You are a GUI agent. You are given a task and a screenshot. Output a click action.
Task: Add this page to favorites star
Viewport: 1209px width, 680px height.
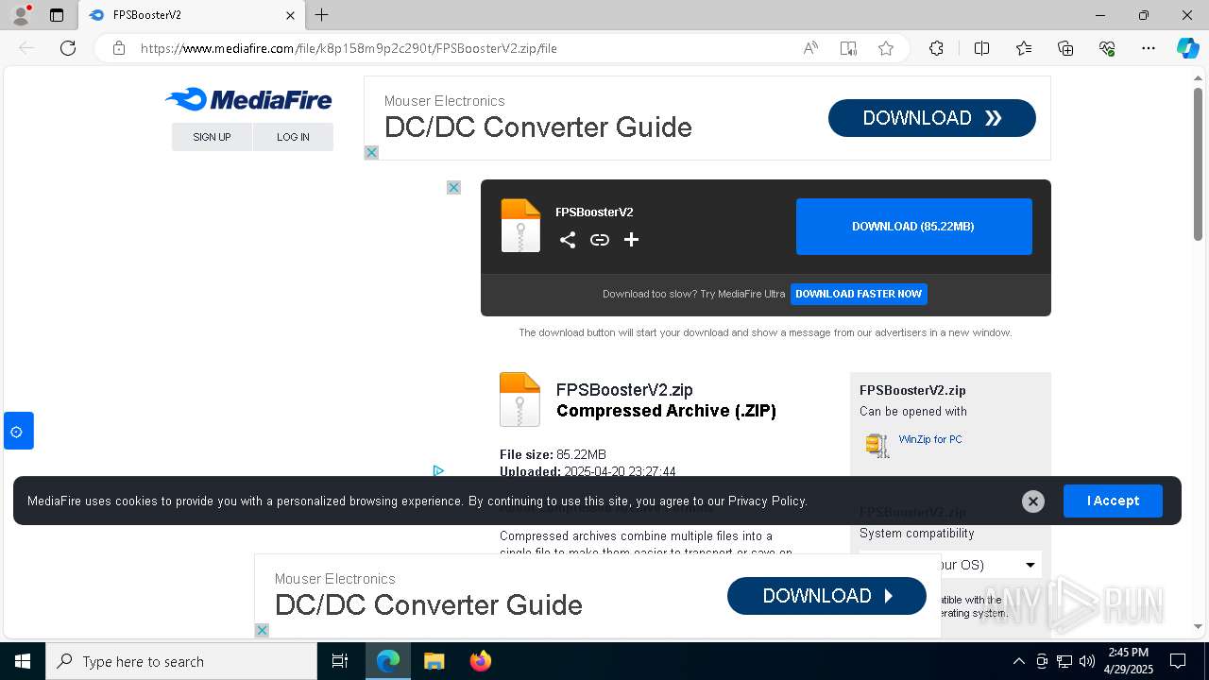click(886, 48)
